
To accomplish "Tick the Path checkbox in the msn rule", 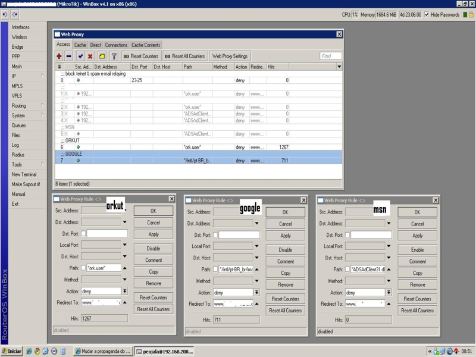I will pos(347,270).
